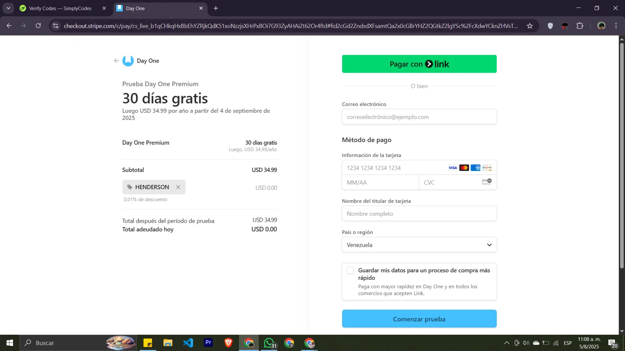Open a new browser tab
Image resolution: width=625 pixels, height=351 pixels.
[216, 8]
